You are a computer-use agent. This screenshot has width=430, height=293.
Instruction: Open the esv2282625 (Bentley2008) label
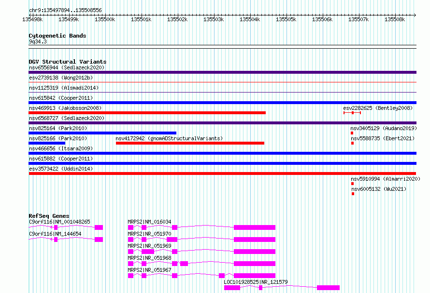tap(378, 108)
